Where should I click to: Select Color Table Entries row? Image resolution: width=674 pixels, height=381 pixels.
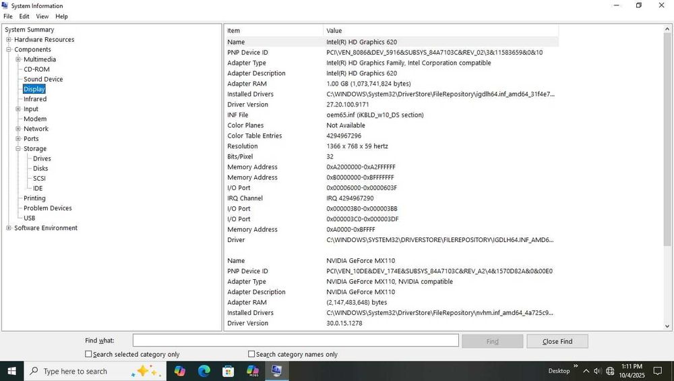pyautogui.click(x=392, y=136)
